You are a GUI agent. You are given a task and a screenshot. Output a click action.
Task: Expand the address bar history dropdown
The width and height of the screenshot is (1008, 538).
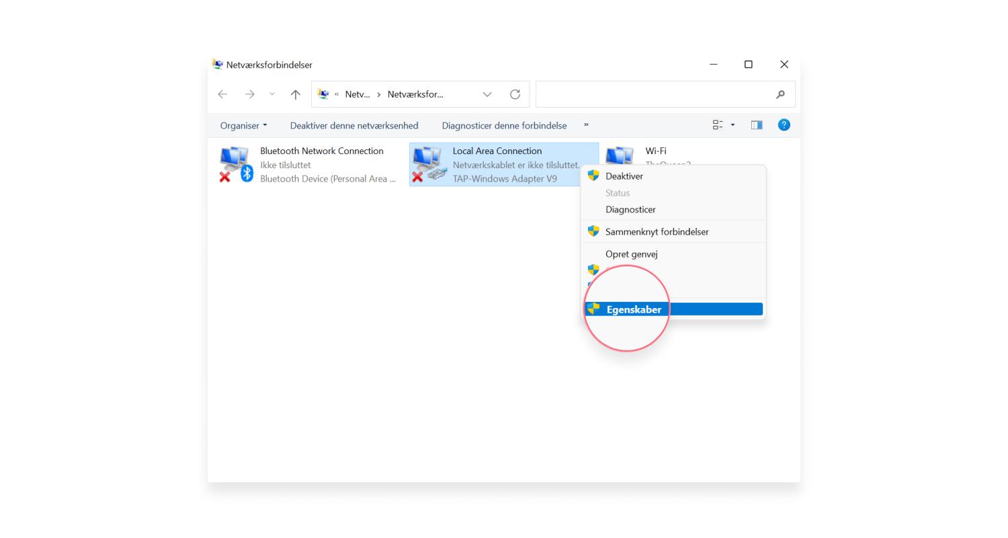487,94
